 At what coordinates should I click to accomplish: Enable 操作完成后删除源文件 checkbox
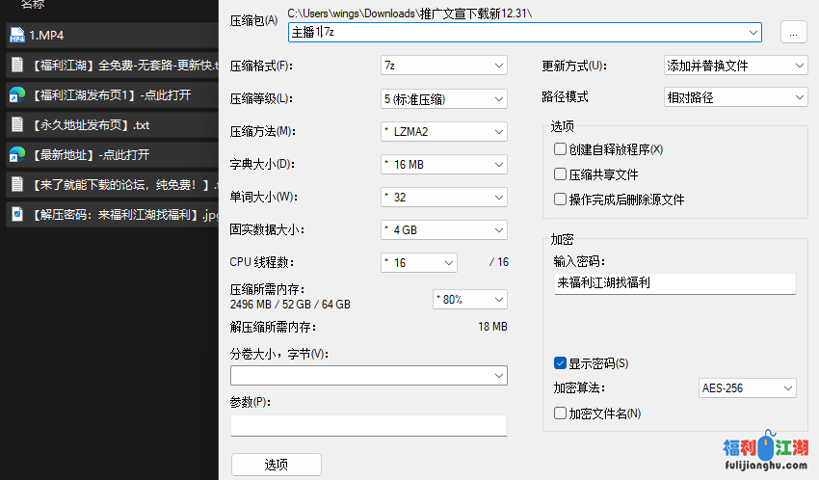tap(560, 200)
